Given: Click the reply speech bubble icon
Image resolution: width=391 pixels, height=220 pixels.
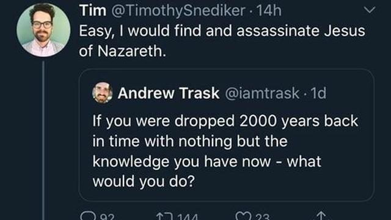Looking at the screenshot, I should 88,216.
